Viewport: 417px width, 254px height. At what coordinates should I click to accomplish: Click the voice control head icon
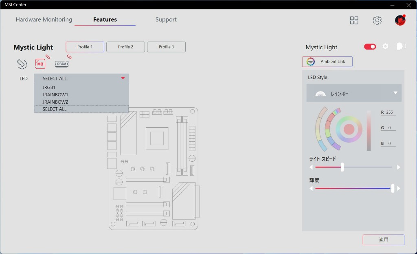coord(400,47)
